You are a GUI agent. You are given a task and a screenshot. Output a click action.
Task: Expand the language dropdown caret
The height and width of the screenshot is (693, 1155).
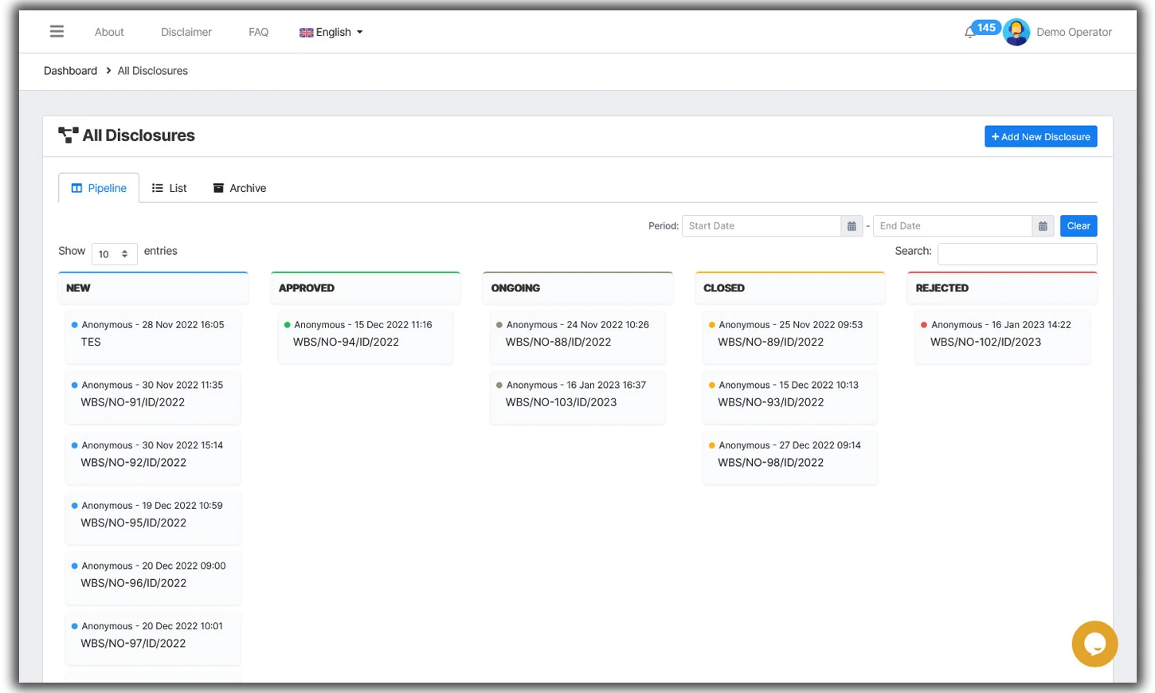tap(361, 33)
